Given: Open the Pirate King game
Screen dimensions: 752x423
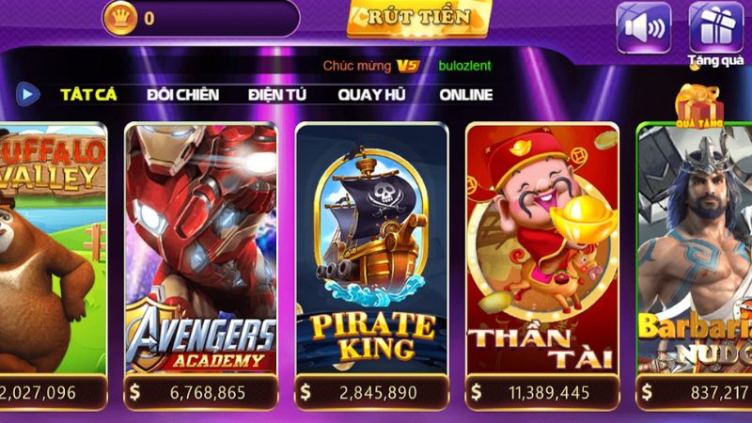Looking at the screenshot, I should pyautogui.click(x=371, y=248).
